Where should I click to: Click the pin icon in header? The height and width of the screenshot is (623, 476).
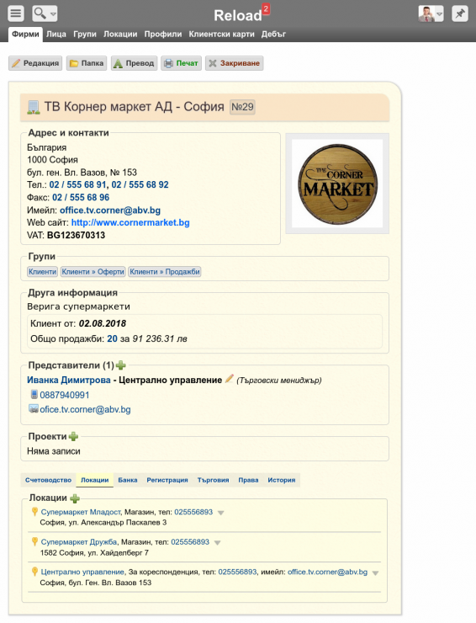click(460, 13)
